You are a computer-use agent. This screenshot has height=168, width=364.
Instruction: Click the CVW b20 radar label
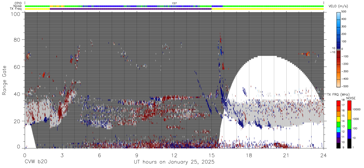36,162
